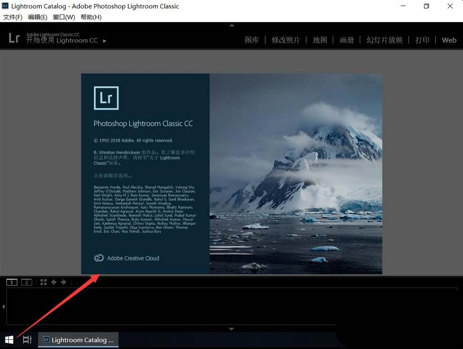Click the 正在读取首选项 status text
Viewport: 463px width, 349px height.
113,176
